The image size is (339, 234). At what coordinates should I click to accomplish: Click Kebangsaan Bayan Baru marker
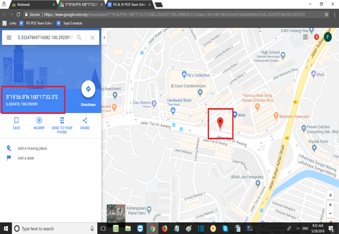(x=149, y=209)
